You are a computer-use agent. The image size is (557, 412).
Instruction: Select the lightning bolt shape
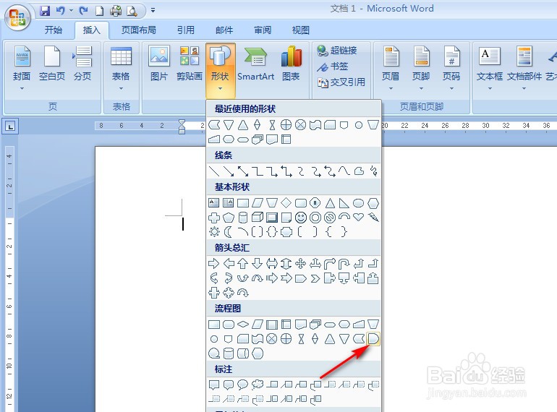[x=373, y=217]
